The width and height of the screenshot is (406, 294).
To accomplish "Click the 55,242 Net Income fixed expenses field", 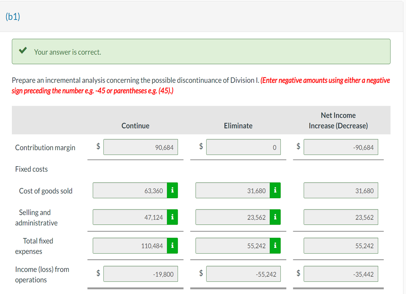I will pos(341,246).
